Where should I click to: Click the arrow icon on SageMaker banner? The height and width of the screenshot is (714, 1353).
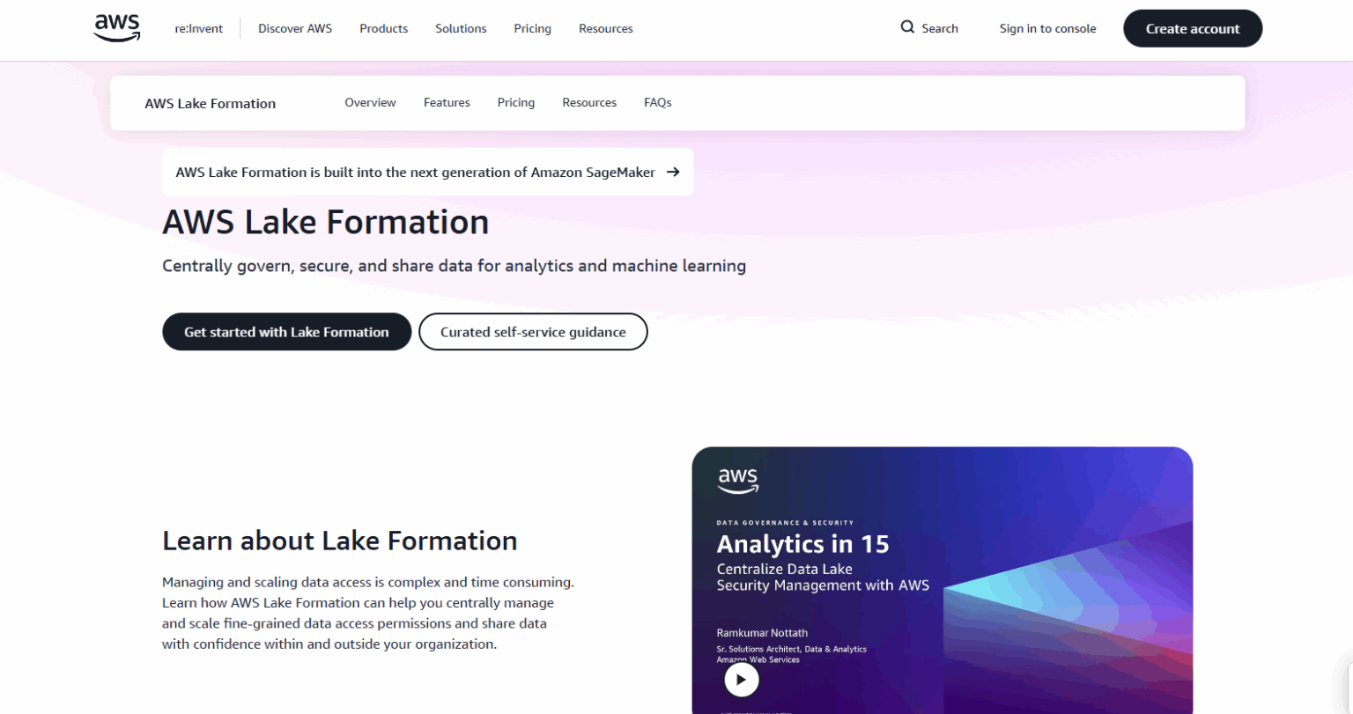(x=673, y=172)
